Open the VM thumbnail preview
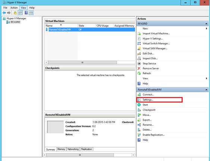 tap(55, 127)
